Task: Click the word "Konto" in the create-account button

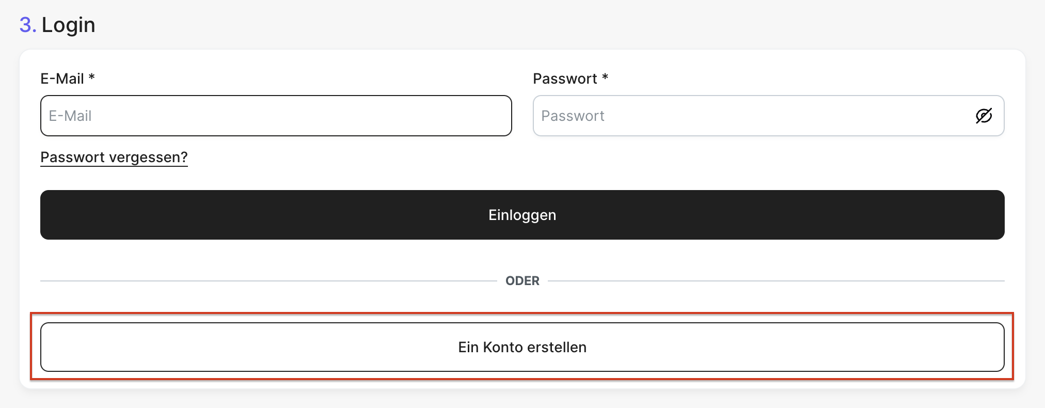Action: (503, 347)
